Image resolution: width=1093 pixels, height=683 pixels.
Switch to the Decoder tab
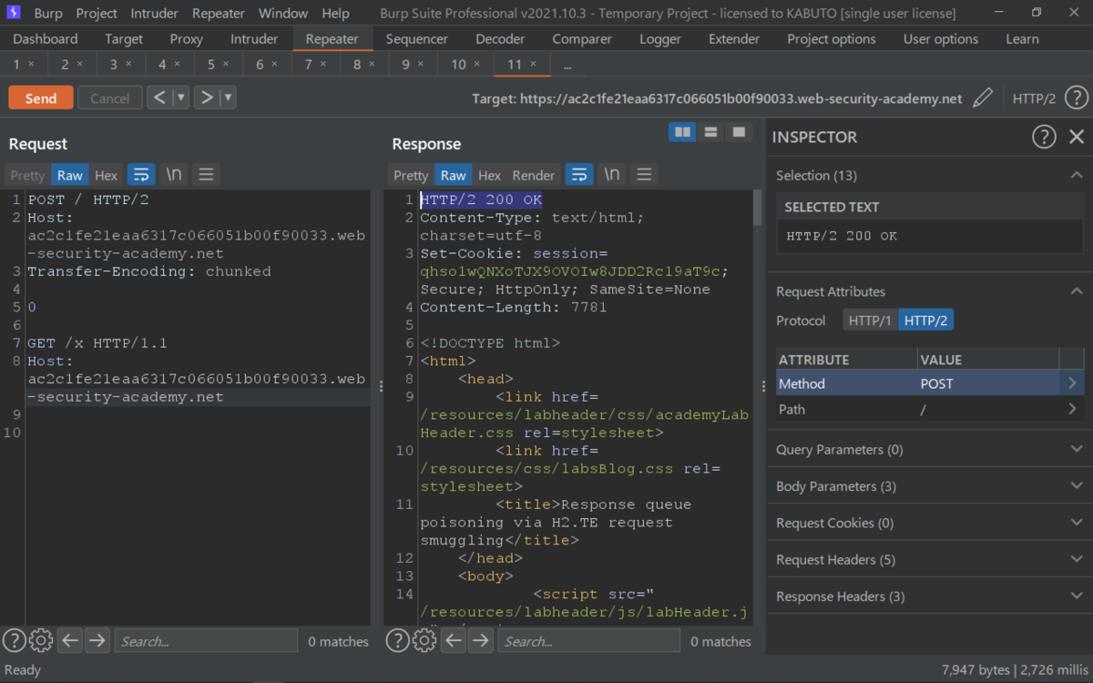pyautogui.click(x=500, y=39)
